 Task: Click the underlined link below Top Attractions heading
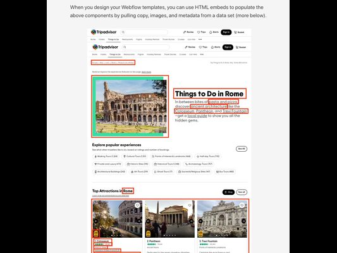coord(111,196)
